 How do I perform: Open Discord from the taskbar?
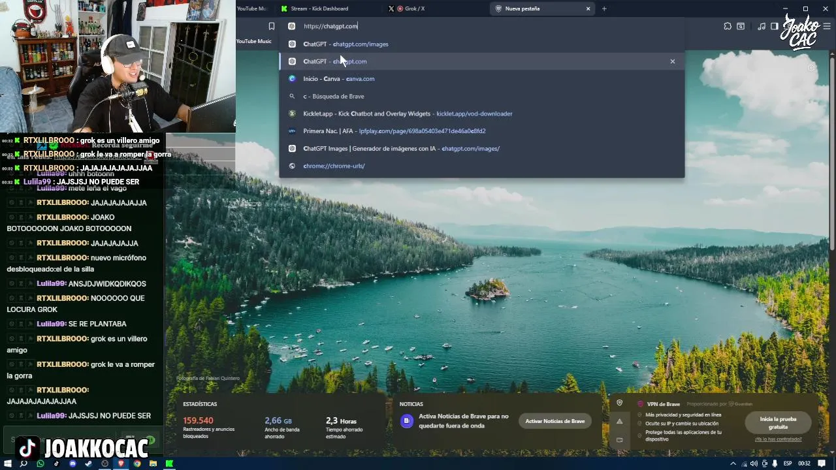coord(72,463)
